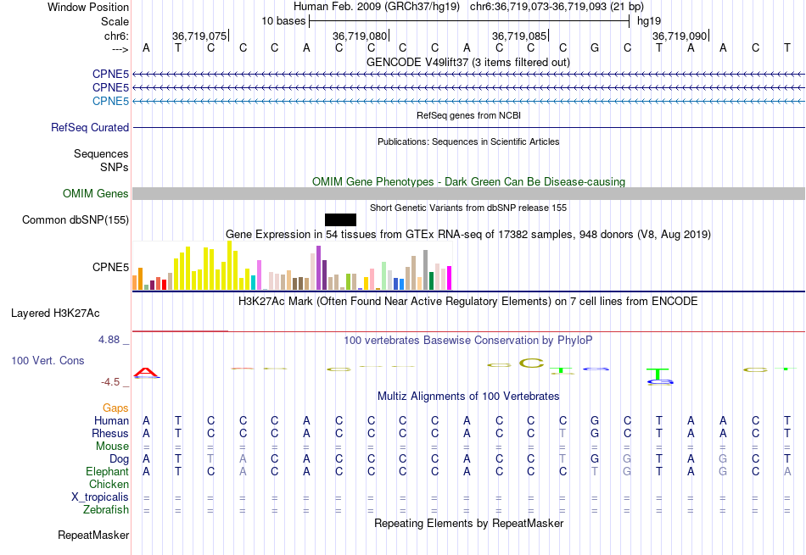The height and width of the screenshot is (555, 806).
Task: Open the OMIM Gene Phenotypes track title
Action: [x=468, y=181]
